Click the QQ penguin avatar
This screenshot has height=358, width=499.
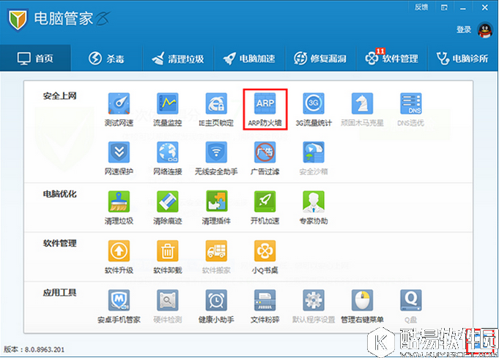484,30
